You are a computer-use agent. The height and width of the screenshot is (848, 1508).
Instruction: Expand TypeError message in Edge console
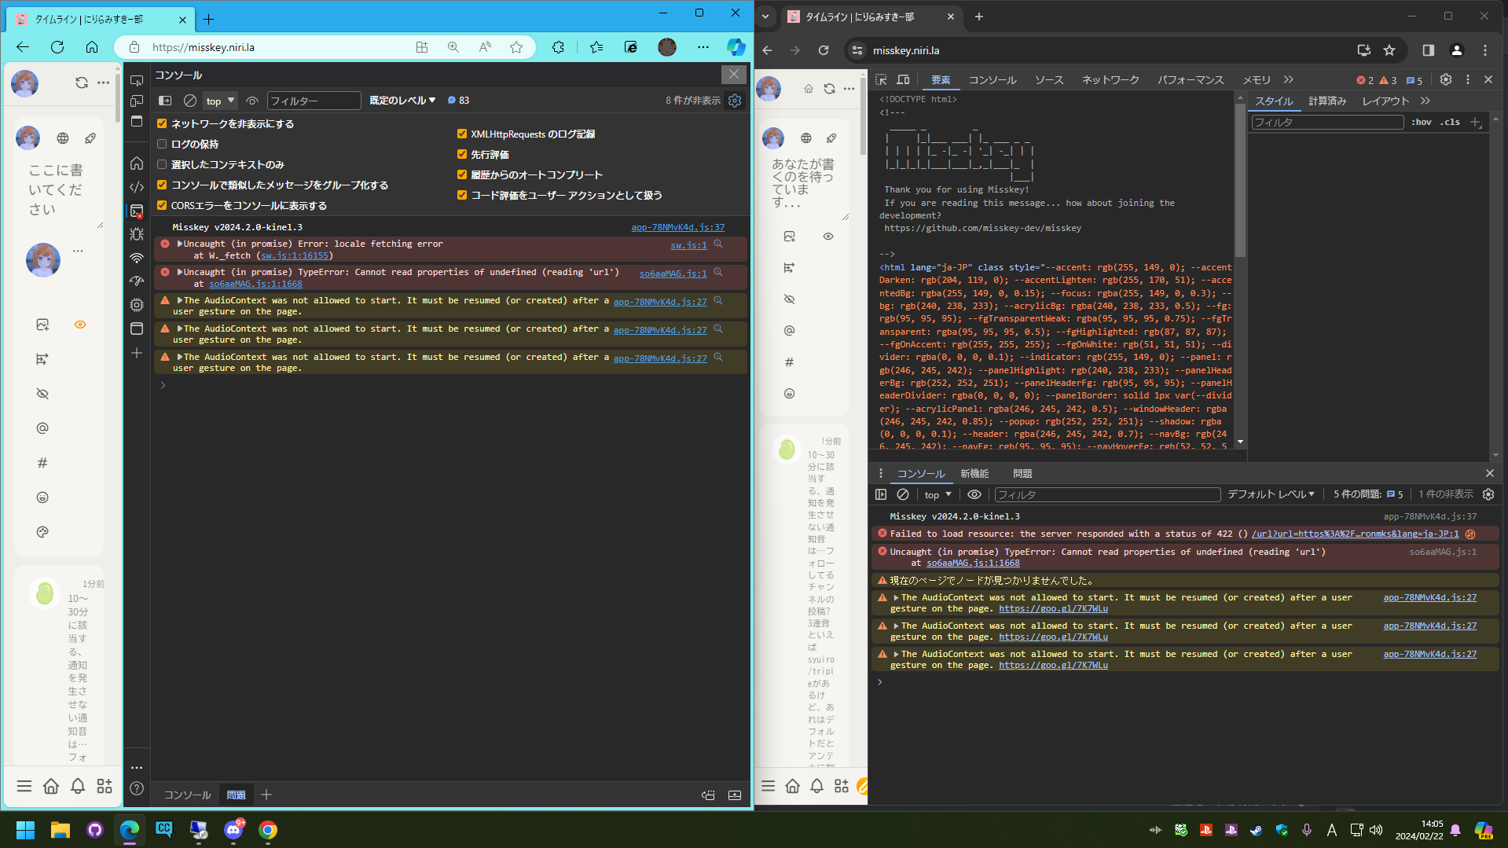(x=180, y=272)
